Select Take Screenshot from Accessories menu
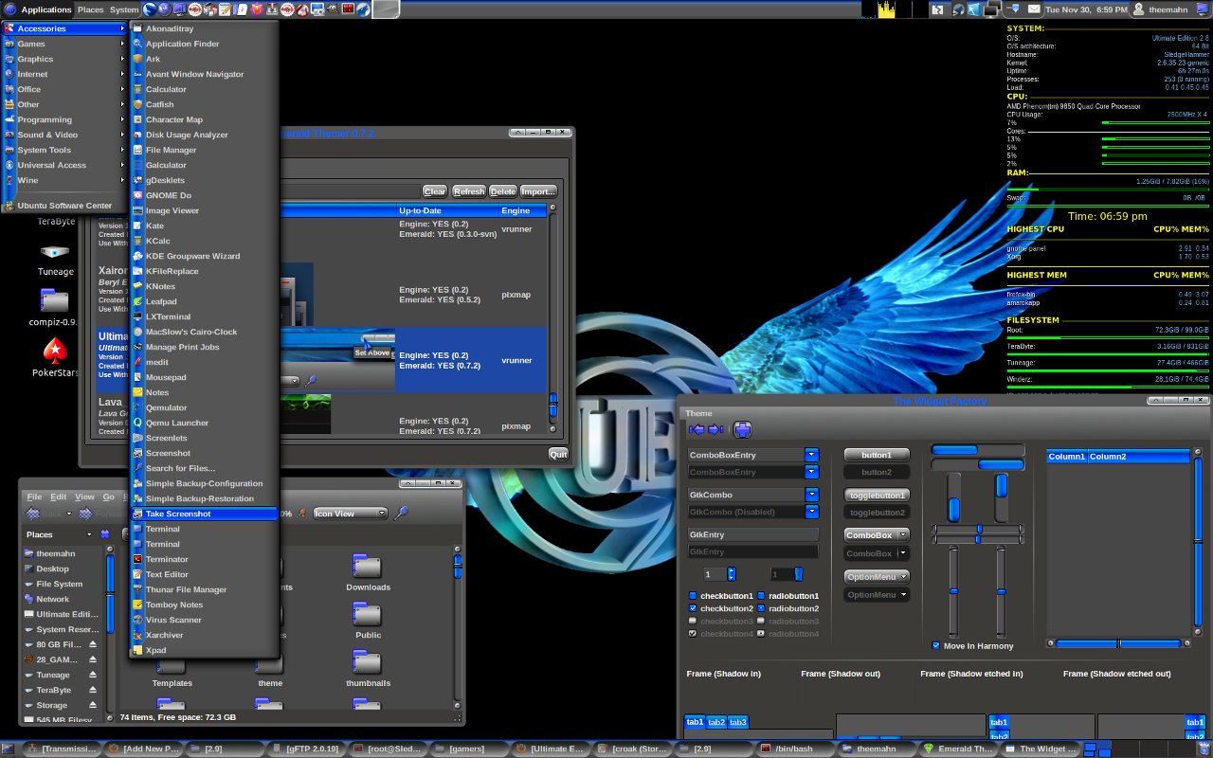 [204, 514]
